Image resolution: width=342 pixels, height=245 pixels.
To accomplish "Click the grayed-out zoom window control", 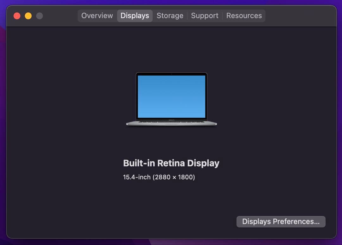I will (x=39, y=16).
